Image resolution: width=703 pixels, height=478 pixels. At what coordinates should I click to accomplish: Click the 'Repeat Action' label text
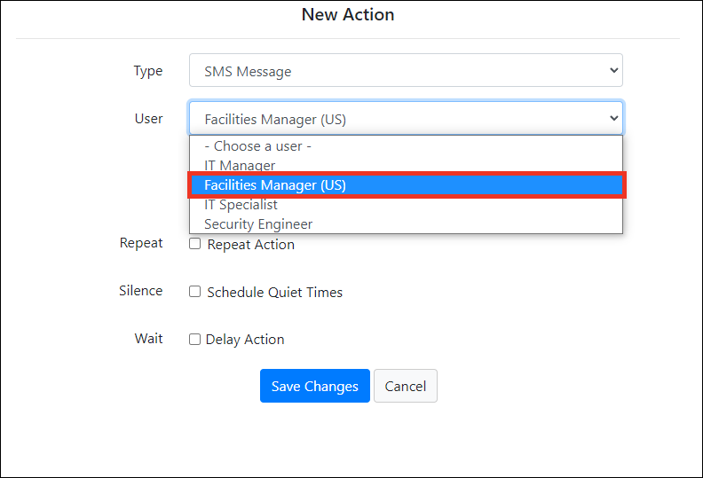250,245
